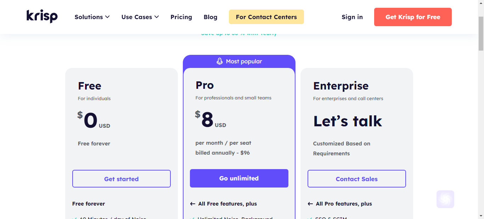Click left arrow beside All Pro features

[x=310, y=204]
